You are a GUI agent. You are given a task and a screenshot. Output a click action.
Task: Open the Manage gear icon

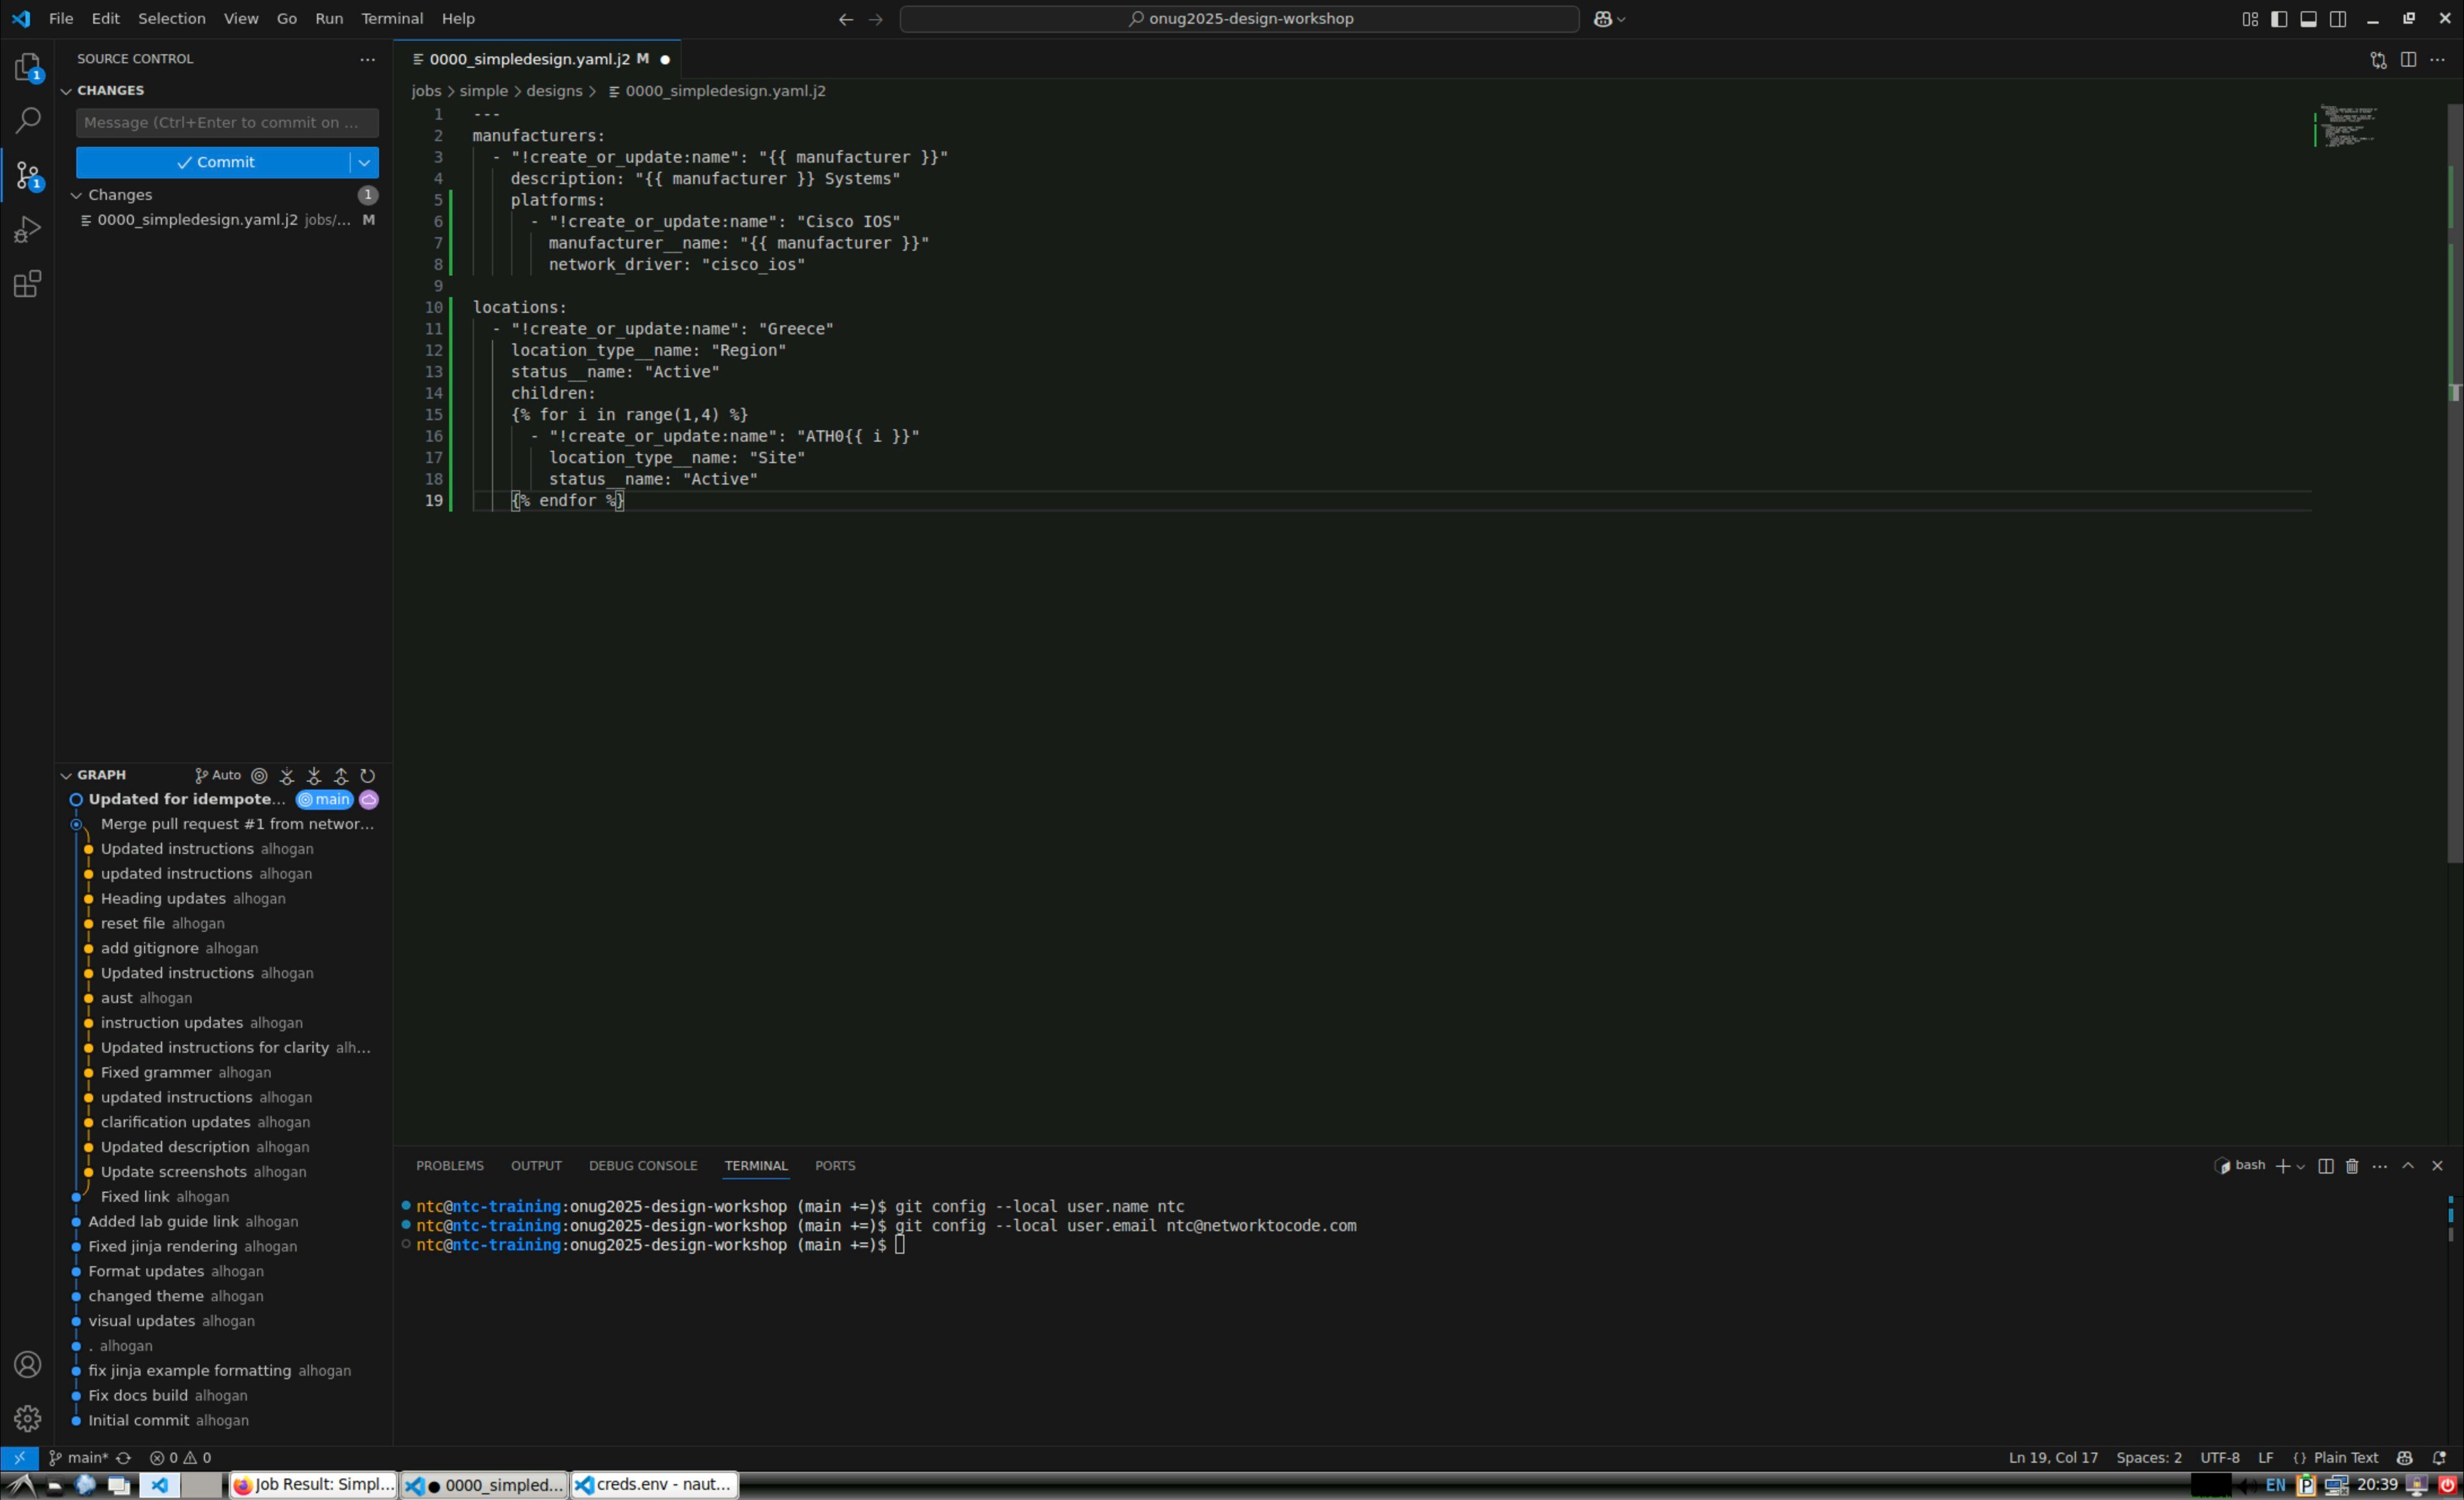27,1418
